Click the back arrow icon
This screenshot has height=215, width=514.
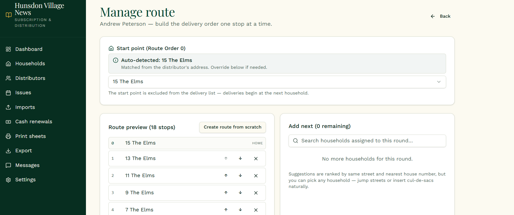pyautogui.click(x=433, y=16)
